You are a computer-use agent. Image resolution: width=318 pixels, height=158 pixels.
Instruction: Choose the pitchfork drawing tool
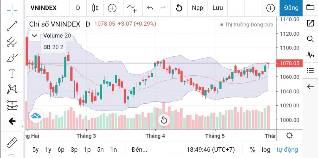point(12,42)
